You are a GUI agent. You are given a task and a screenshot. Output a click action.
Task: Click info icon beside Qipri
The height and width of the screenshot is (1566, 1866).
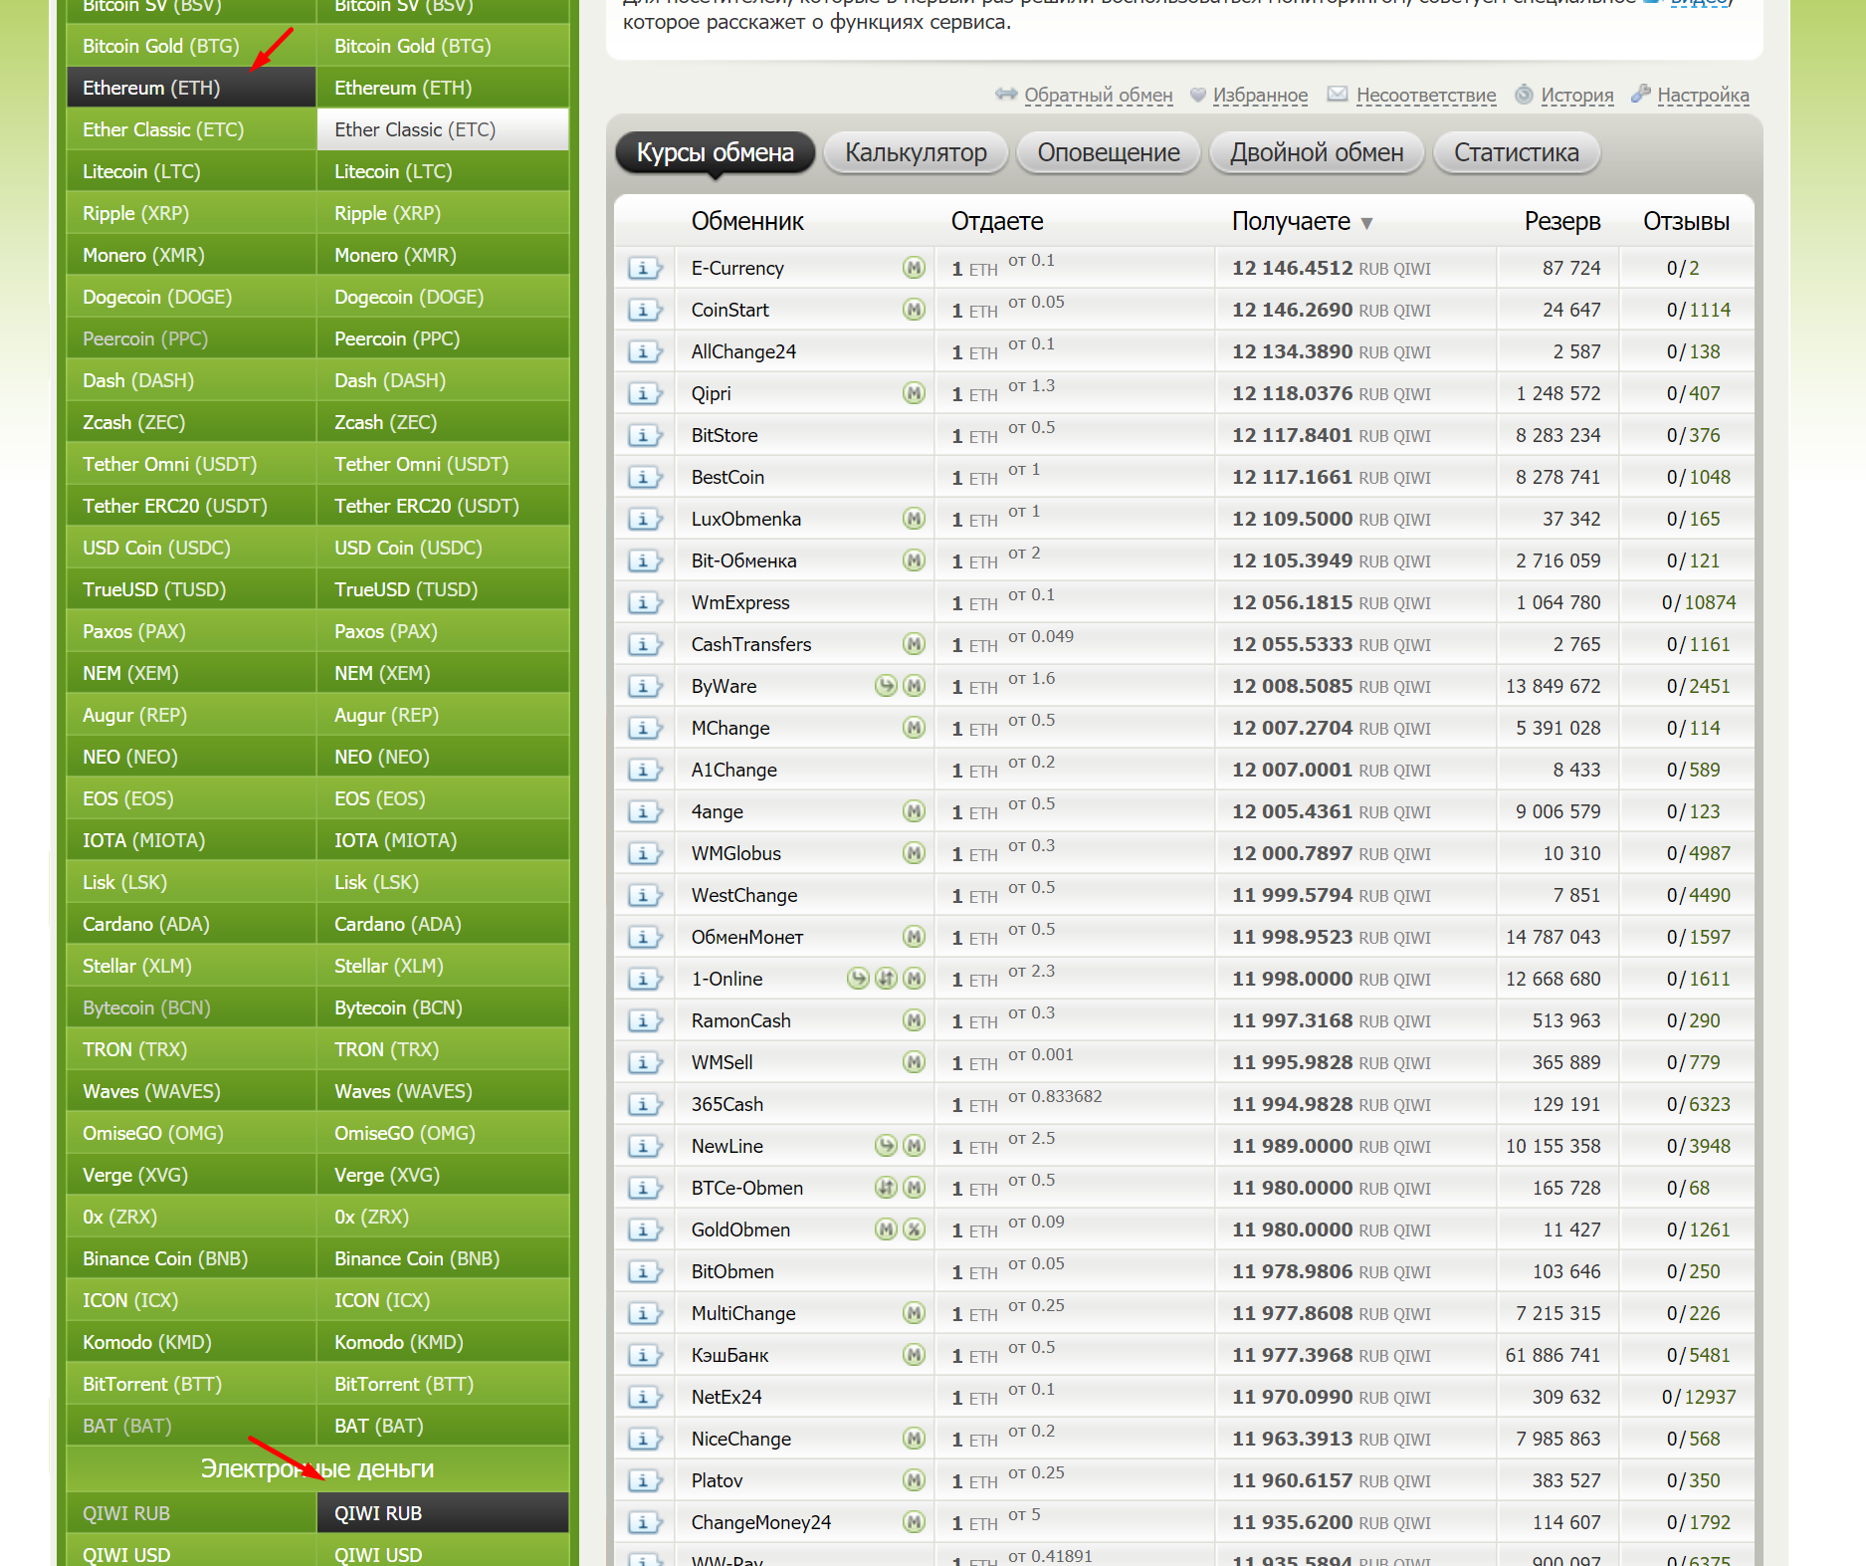(644, 394)
